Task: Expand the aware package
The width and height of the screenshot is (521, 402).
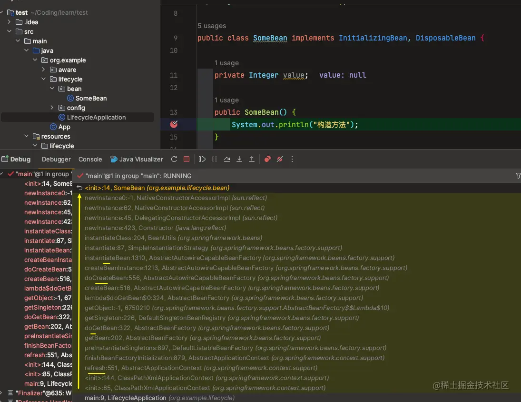Action: coord(43,70)
